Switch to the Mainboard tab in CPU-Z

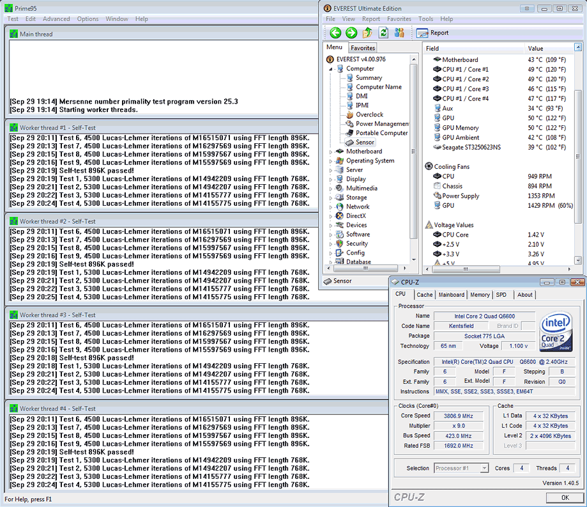click(x=452, y=295)
